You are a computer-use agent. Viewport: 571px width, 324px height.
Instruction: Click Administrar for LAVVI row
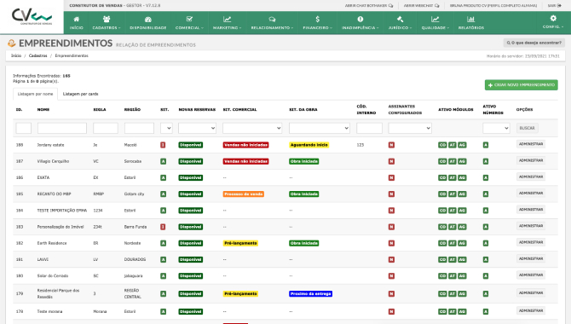coord(531,259)
